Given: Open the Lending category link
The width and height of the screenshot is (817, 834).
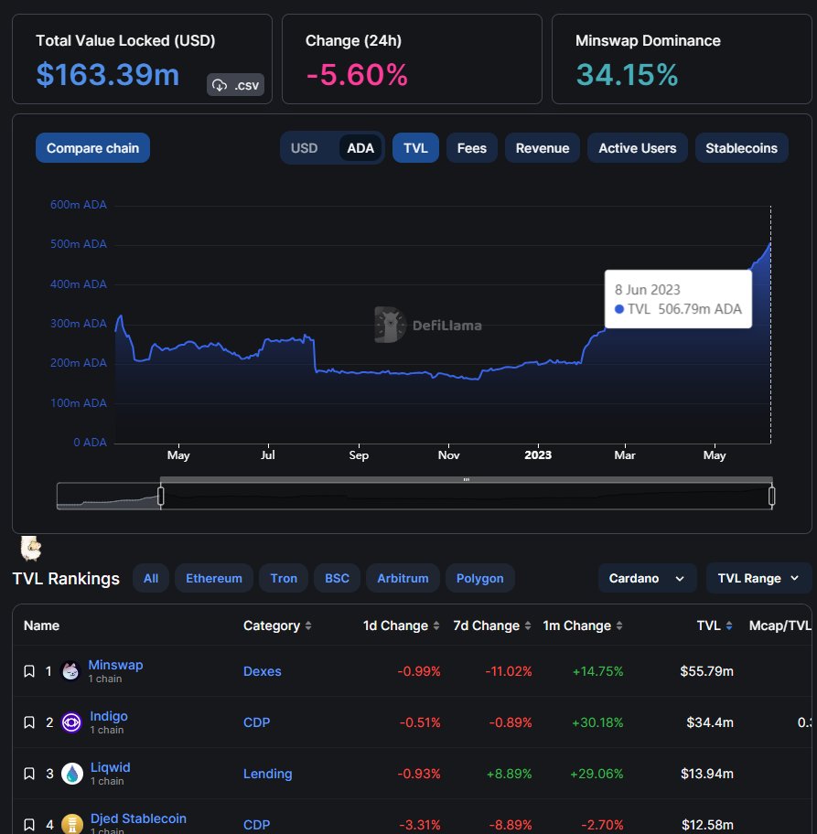Looking at the screenshot, I should [x=268, y=774].
